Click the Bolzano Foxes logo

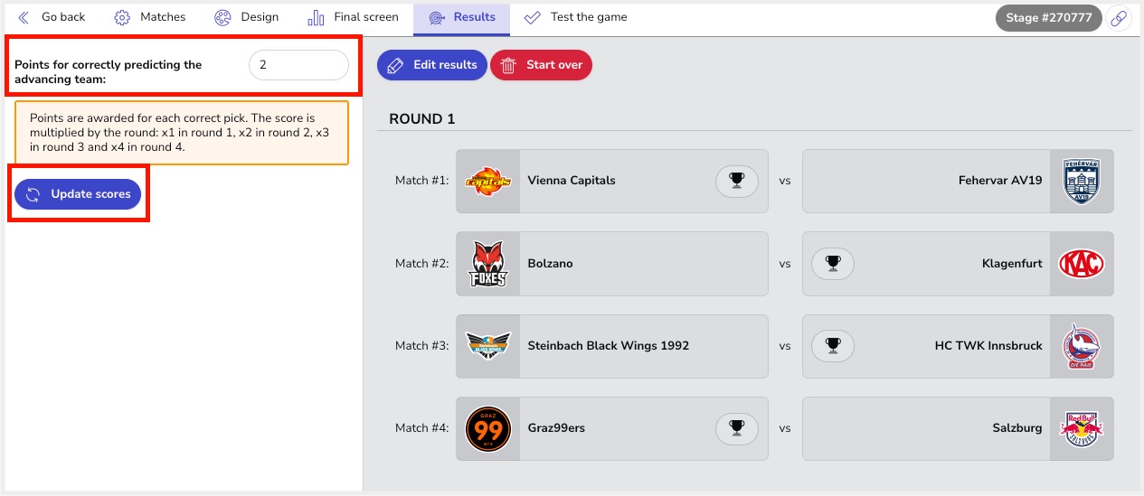[488, 264]
